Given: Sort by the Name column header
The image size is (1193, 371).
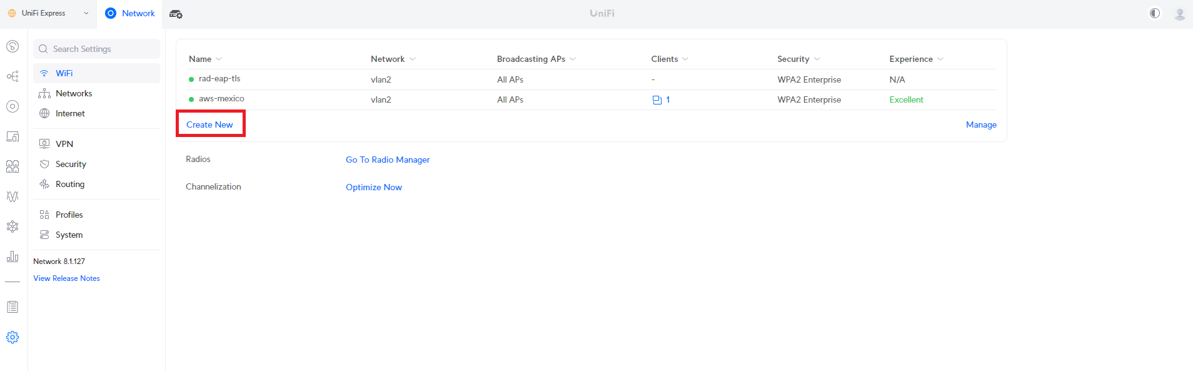Looking at the screenshot, I should coord(200,59).
